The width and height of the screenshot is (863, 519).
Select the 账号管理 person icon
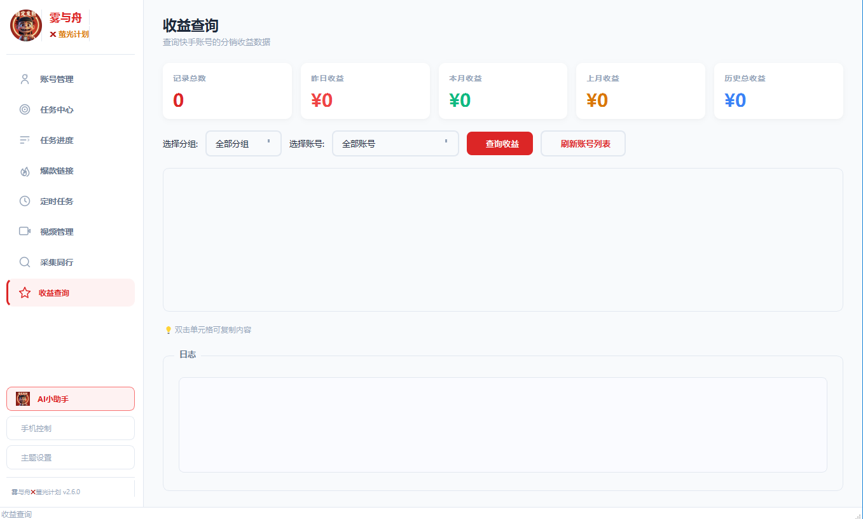pos(24,79)
